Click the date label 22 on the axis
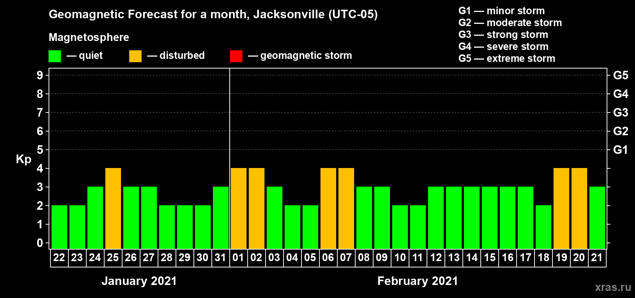The height and width of the screenshot is (298, 635). 59,258
